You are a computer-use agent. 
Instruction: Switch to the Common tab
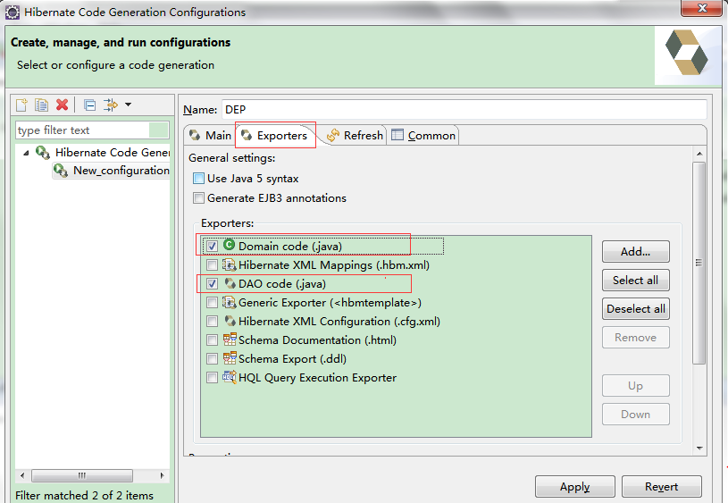(x=423, y=136)
